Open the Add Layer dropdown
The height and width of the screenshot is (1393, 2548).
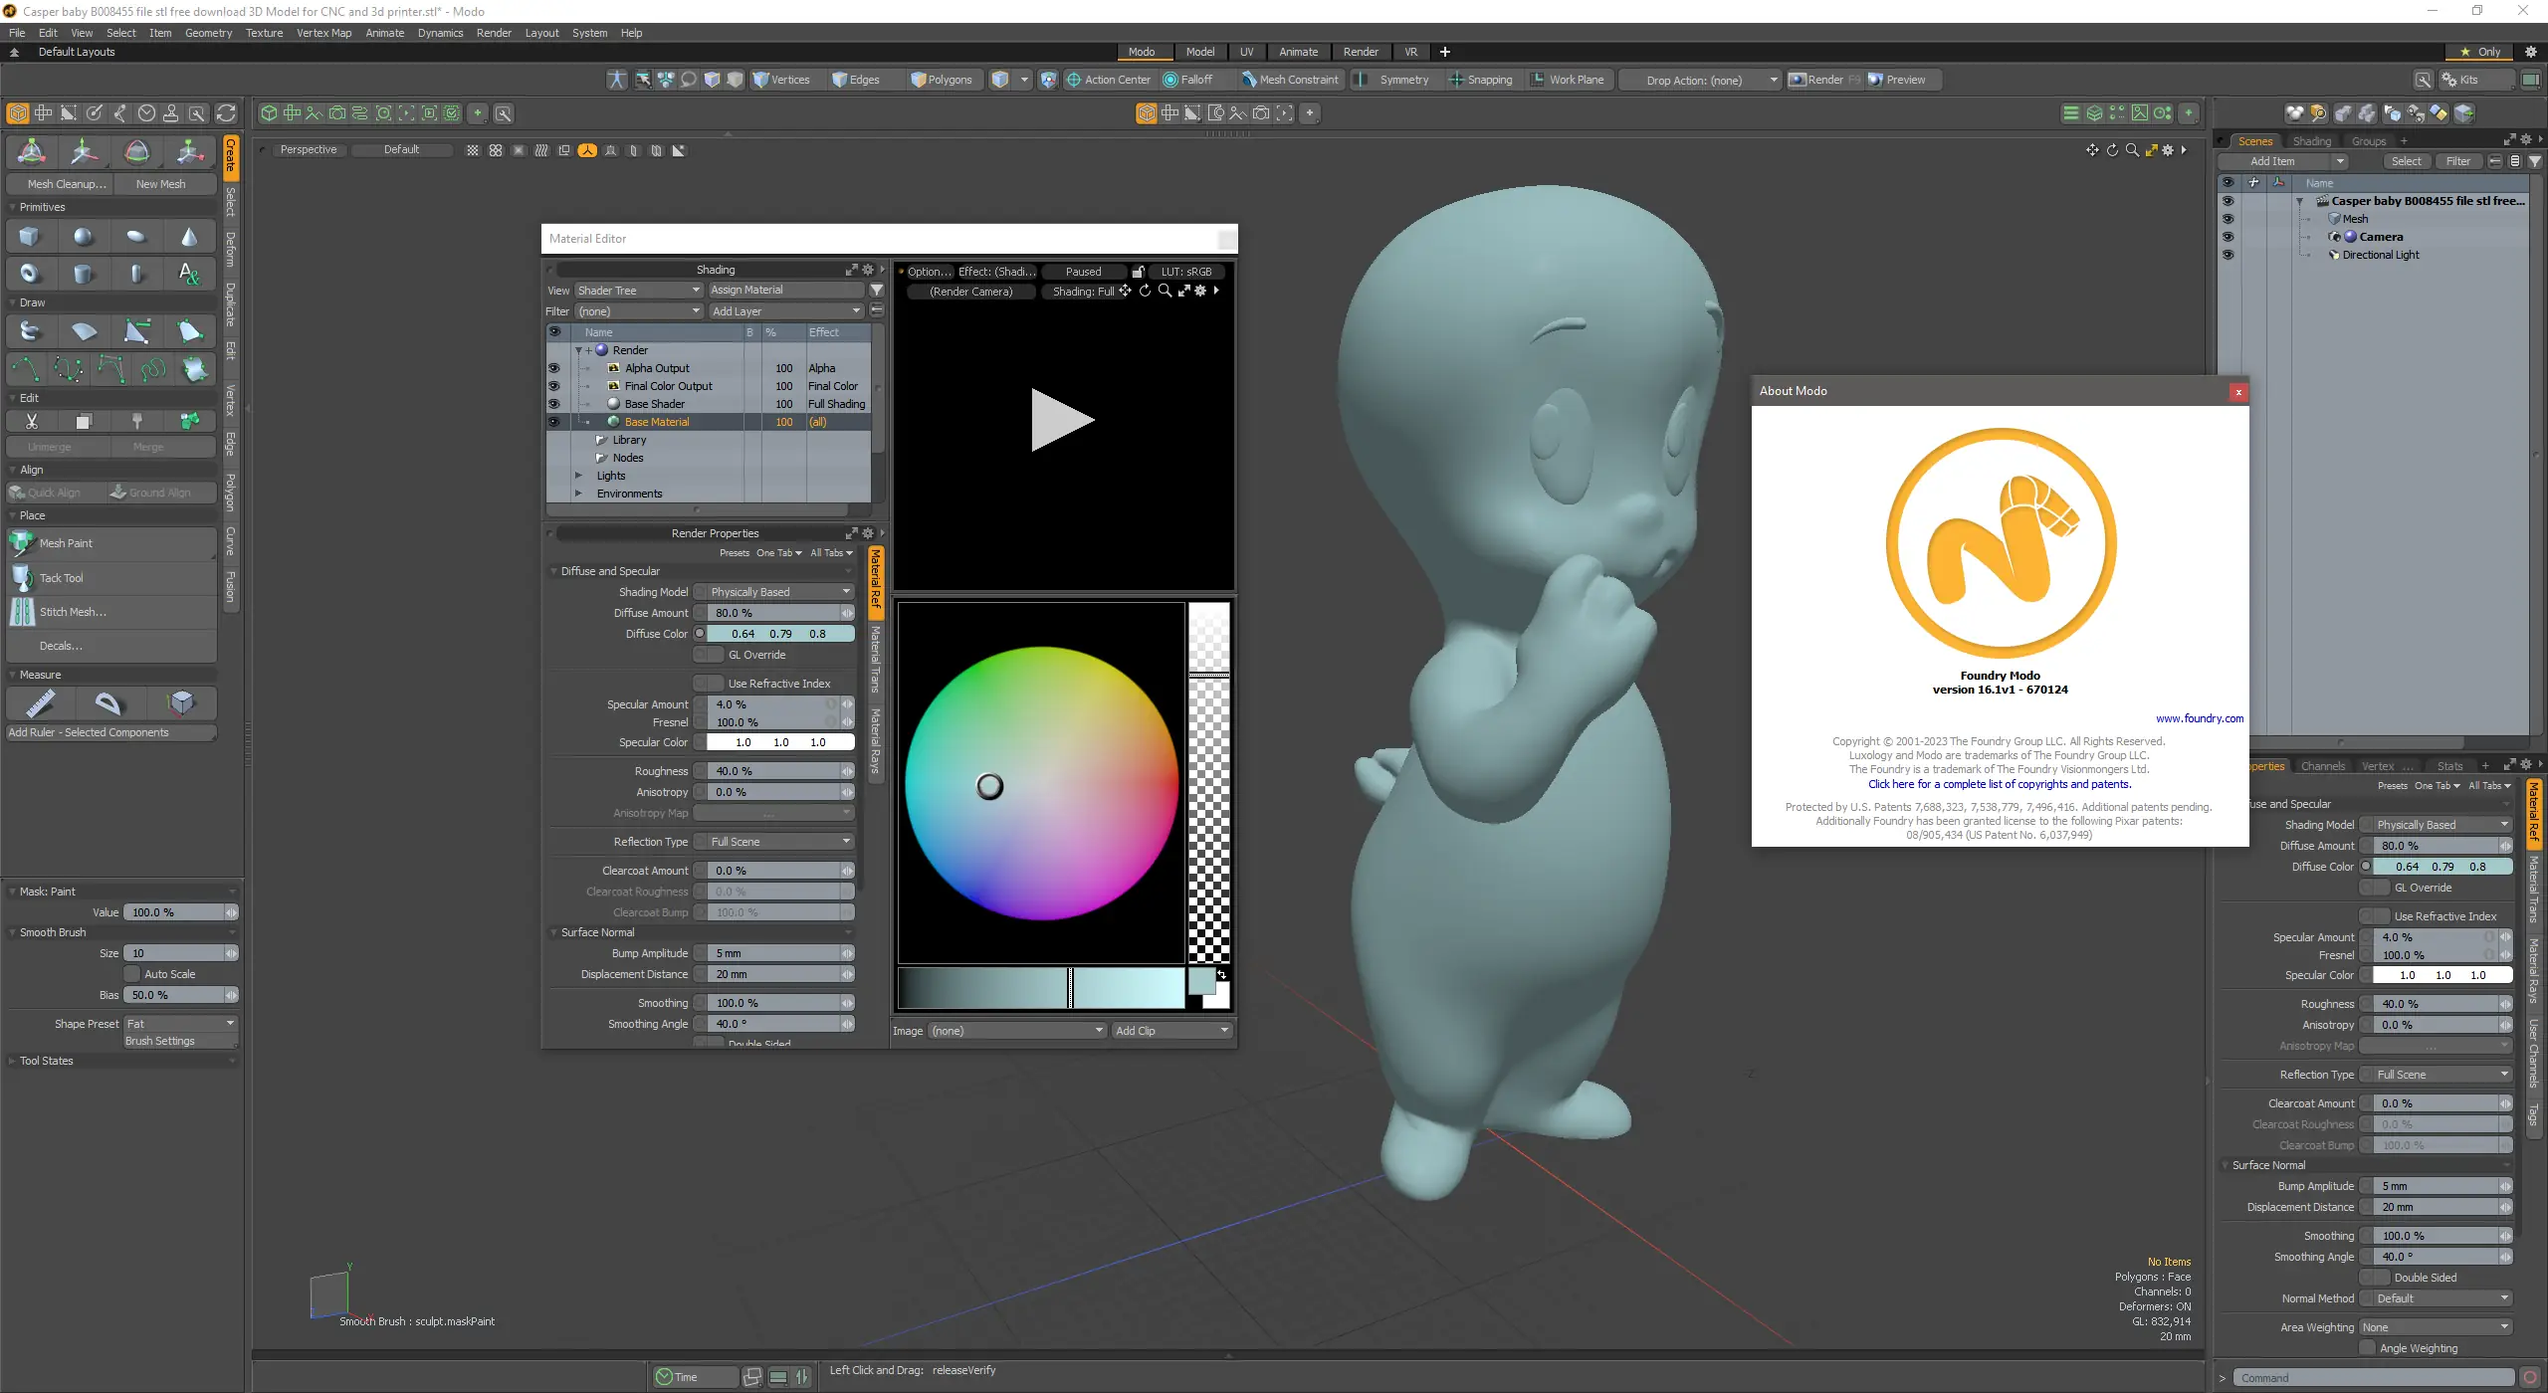coord(785,311)
